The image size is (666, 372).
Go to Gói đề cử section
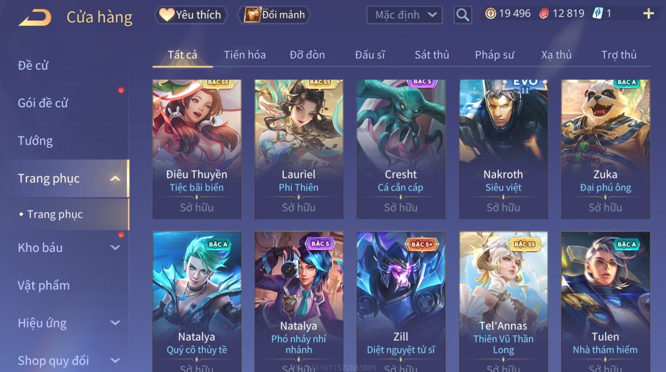point(43,103)
